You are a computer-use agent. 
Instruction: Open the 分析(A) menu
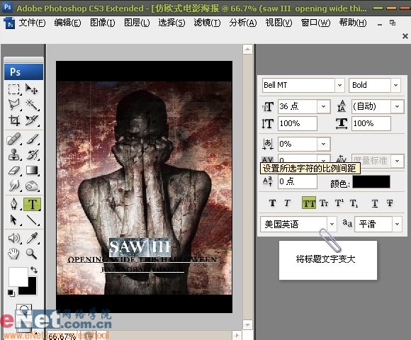243,23
